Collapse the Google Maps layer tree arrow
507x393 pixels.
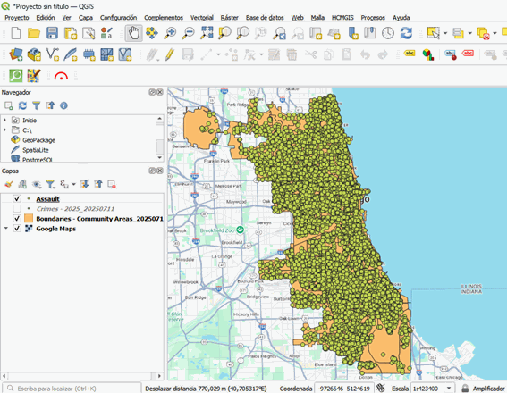pyautogui.click(x=6, y=229)
